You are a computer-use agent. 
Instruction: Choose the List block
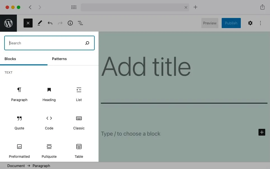79,94
